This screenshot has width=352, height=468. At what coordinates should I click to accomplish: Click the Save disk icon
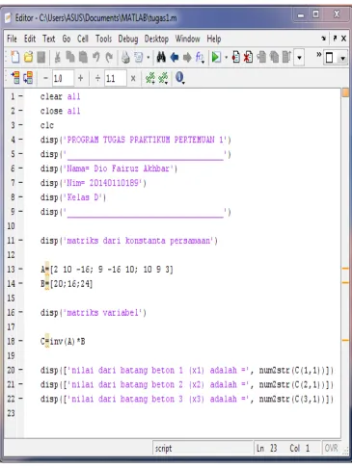[41, 58]
